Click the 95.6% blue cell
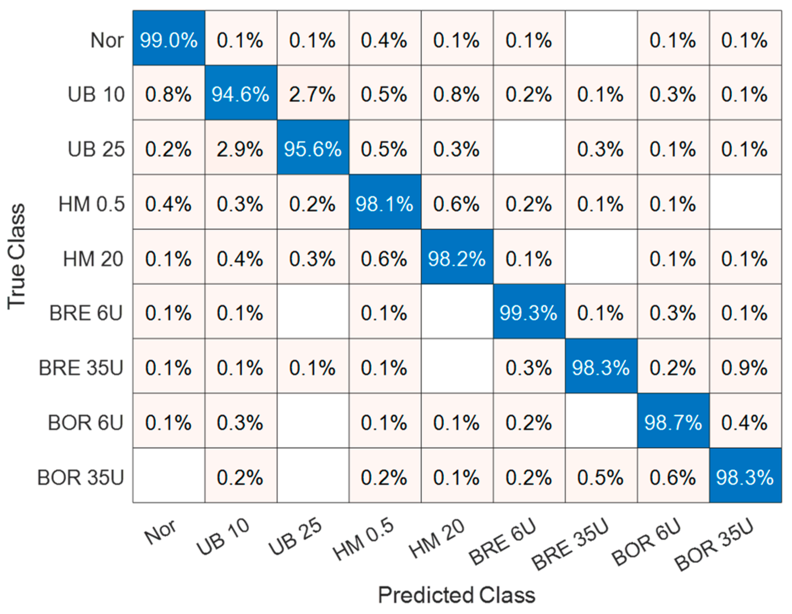Image resolution: width=792 pixels, height=614 pixels. tap(313, 148)
